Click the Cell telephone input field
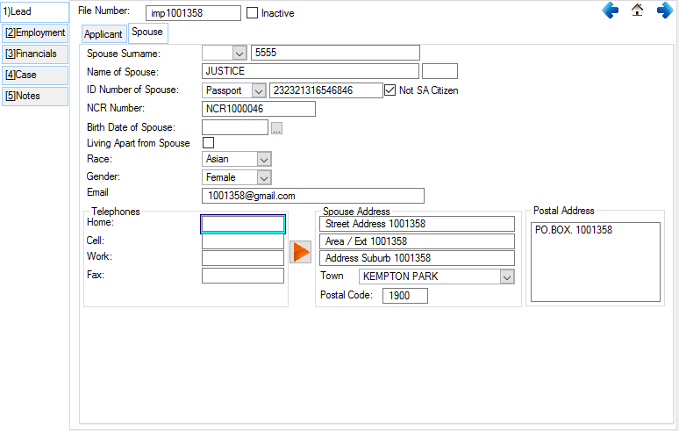 243,241
